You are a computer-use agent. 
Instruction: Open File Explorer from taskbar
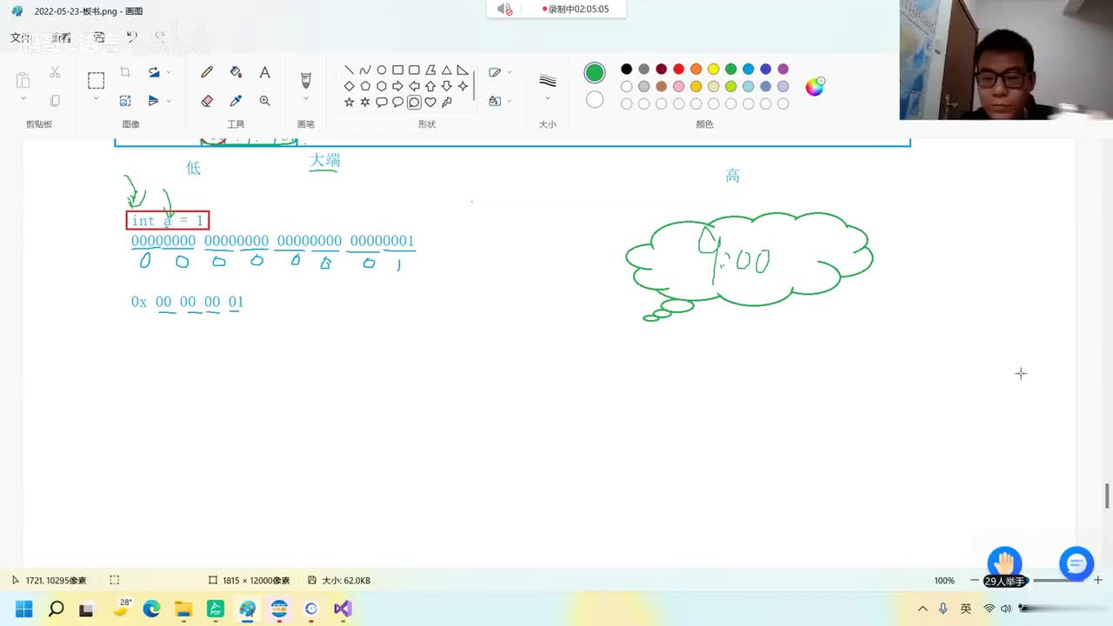coord(183,609)
